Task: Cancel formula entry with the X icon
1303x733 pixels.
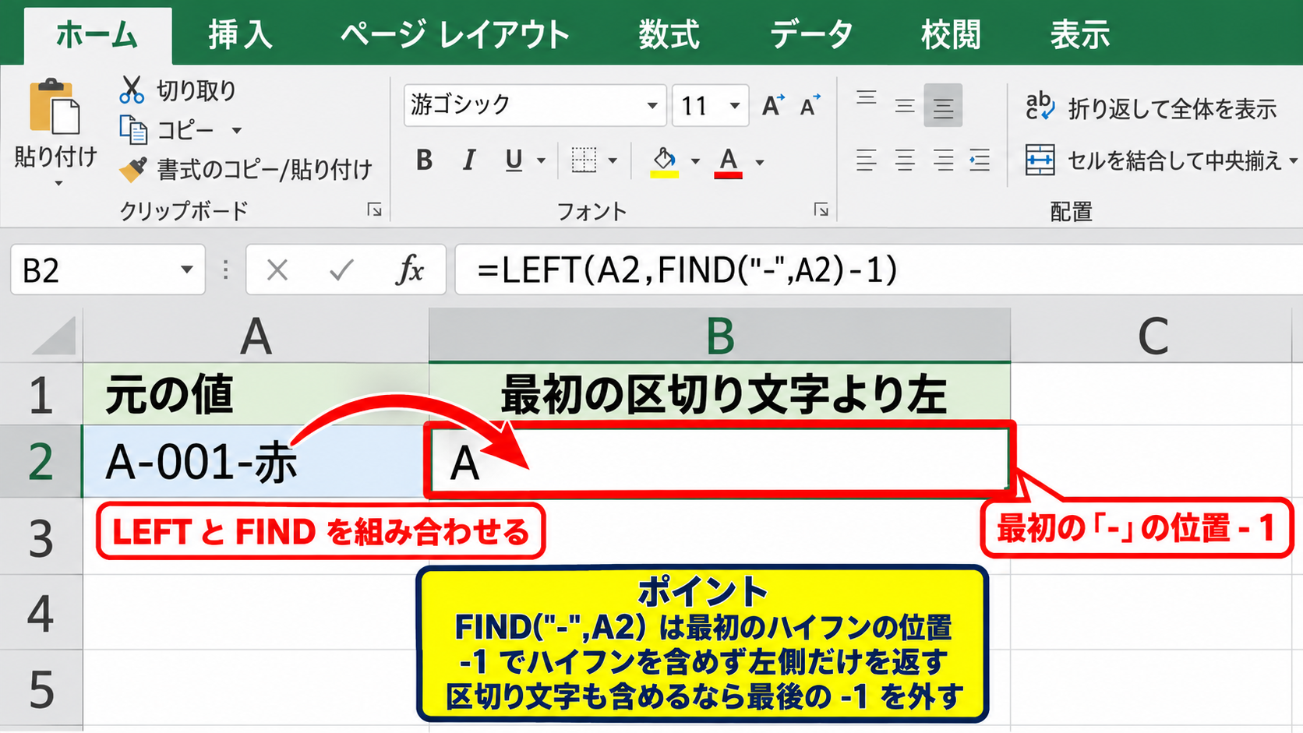Action: (x=277, y=270)
